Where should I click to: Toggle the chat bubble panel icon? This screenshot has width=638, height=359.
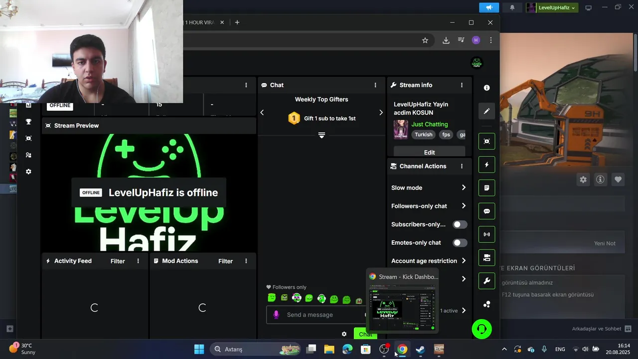pos(487,211)
